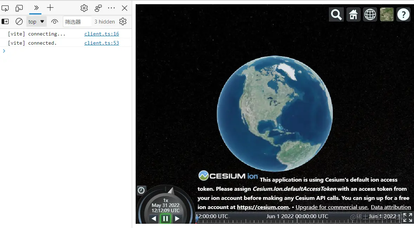The height and width of the screenshot is (228, 414).
Task: Click the Earth globe in the viewer
Action: point(274,113)
